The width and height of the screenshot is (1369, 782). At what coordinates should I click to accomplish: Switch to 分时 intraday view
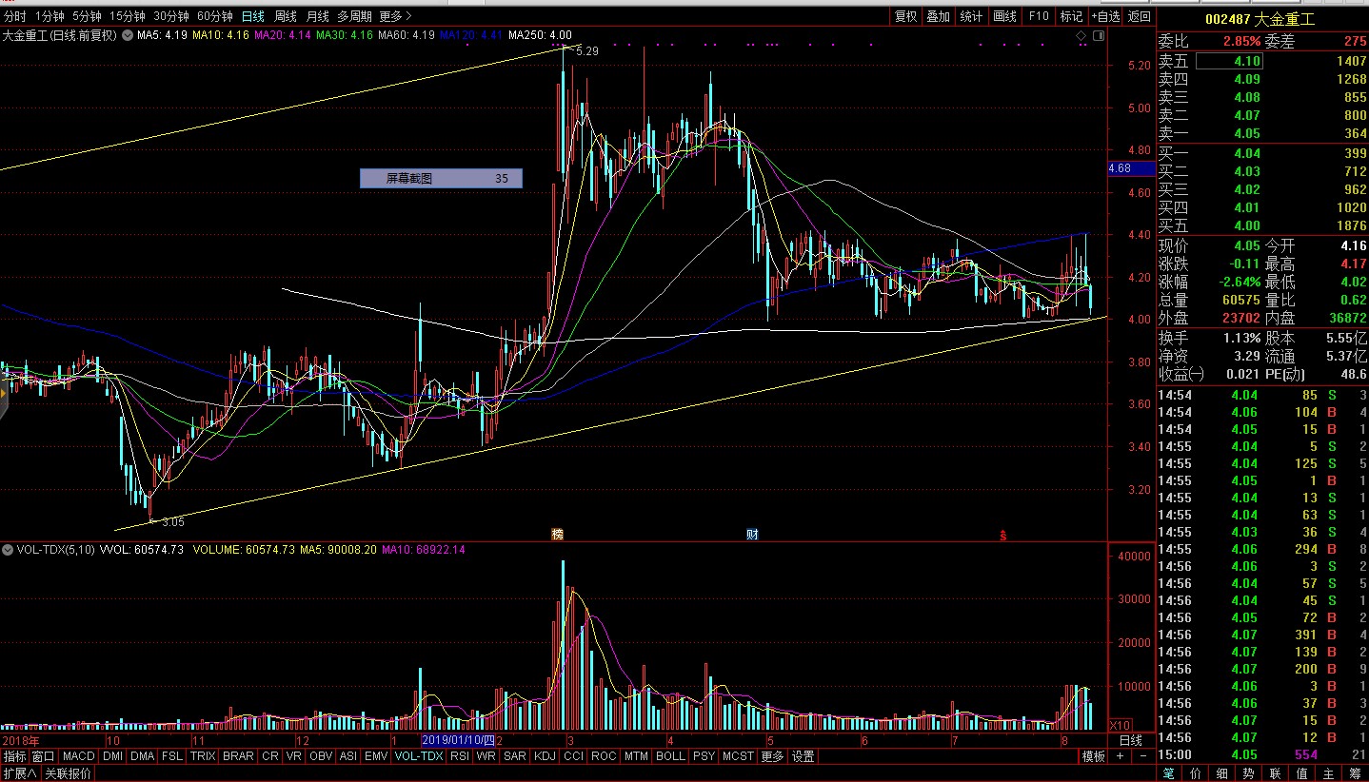15,16
